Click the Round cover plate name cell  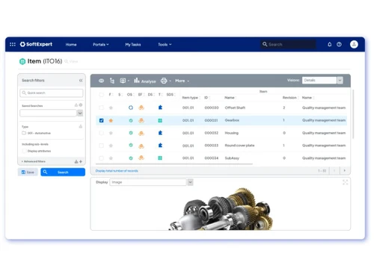239,146
